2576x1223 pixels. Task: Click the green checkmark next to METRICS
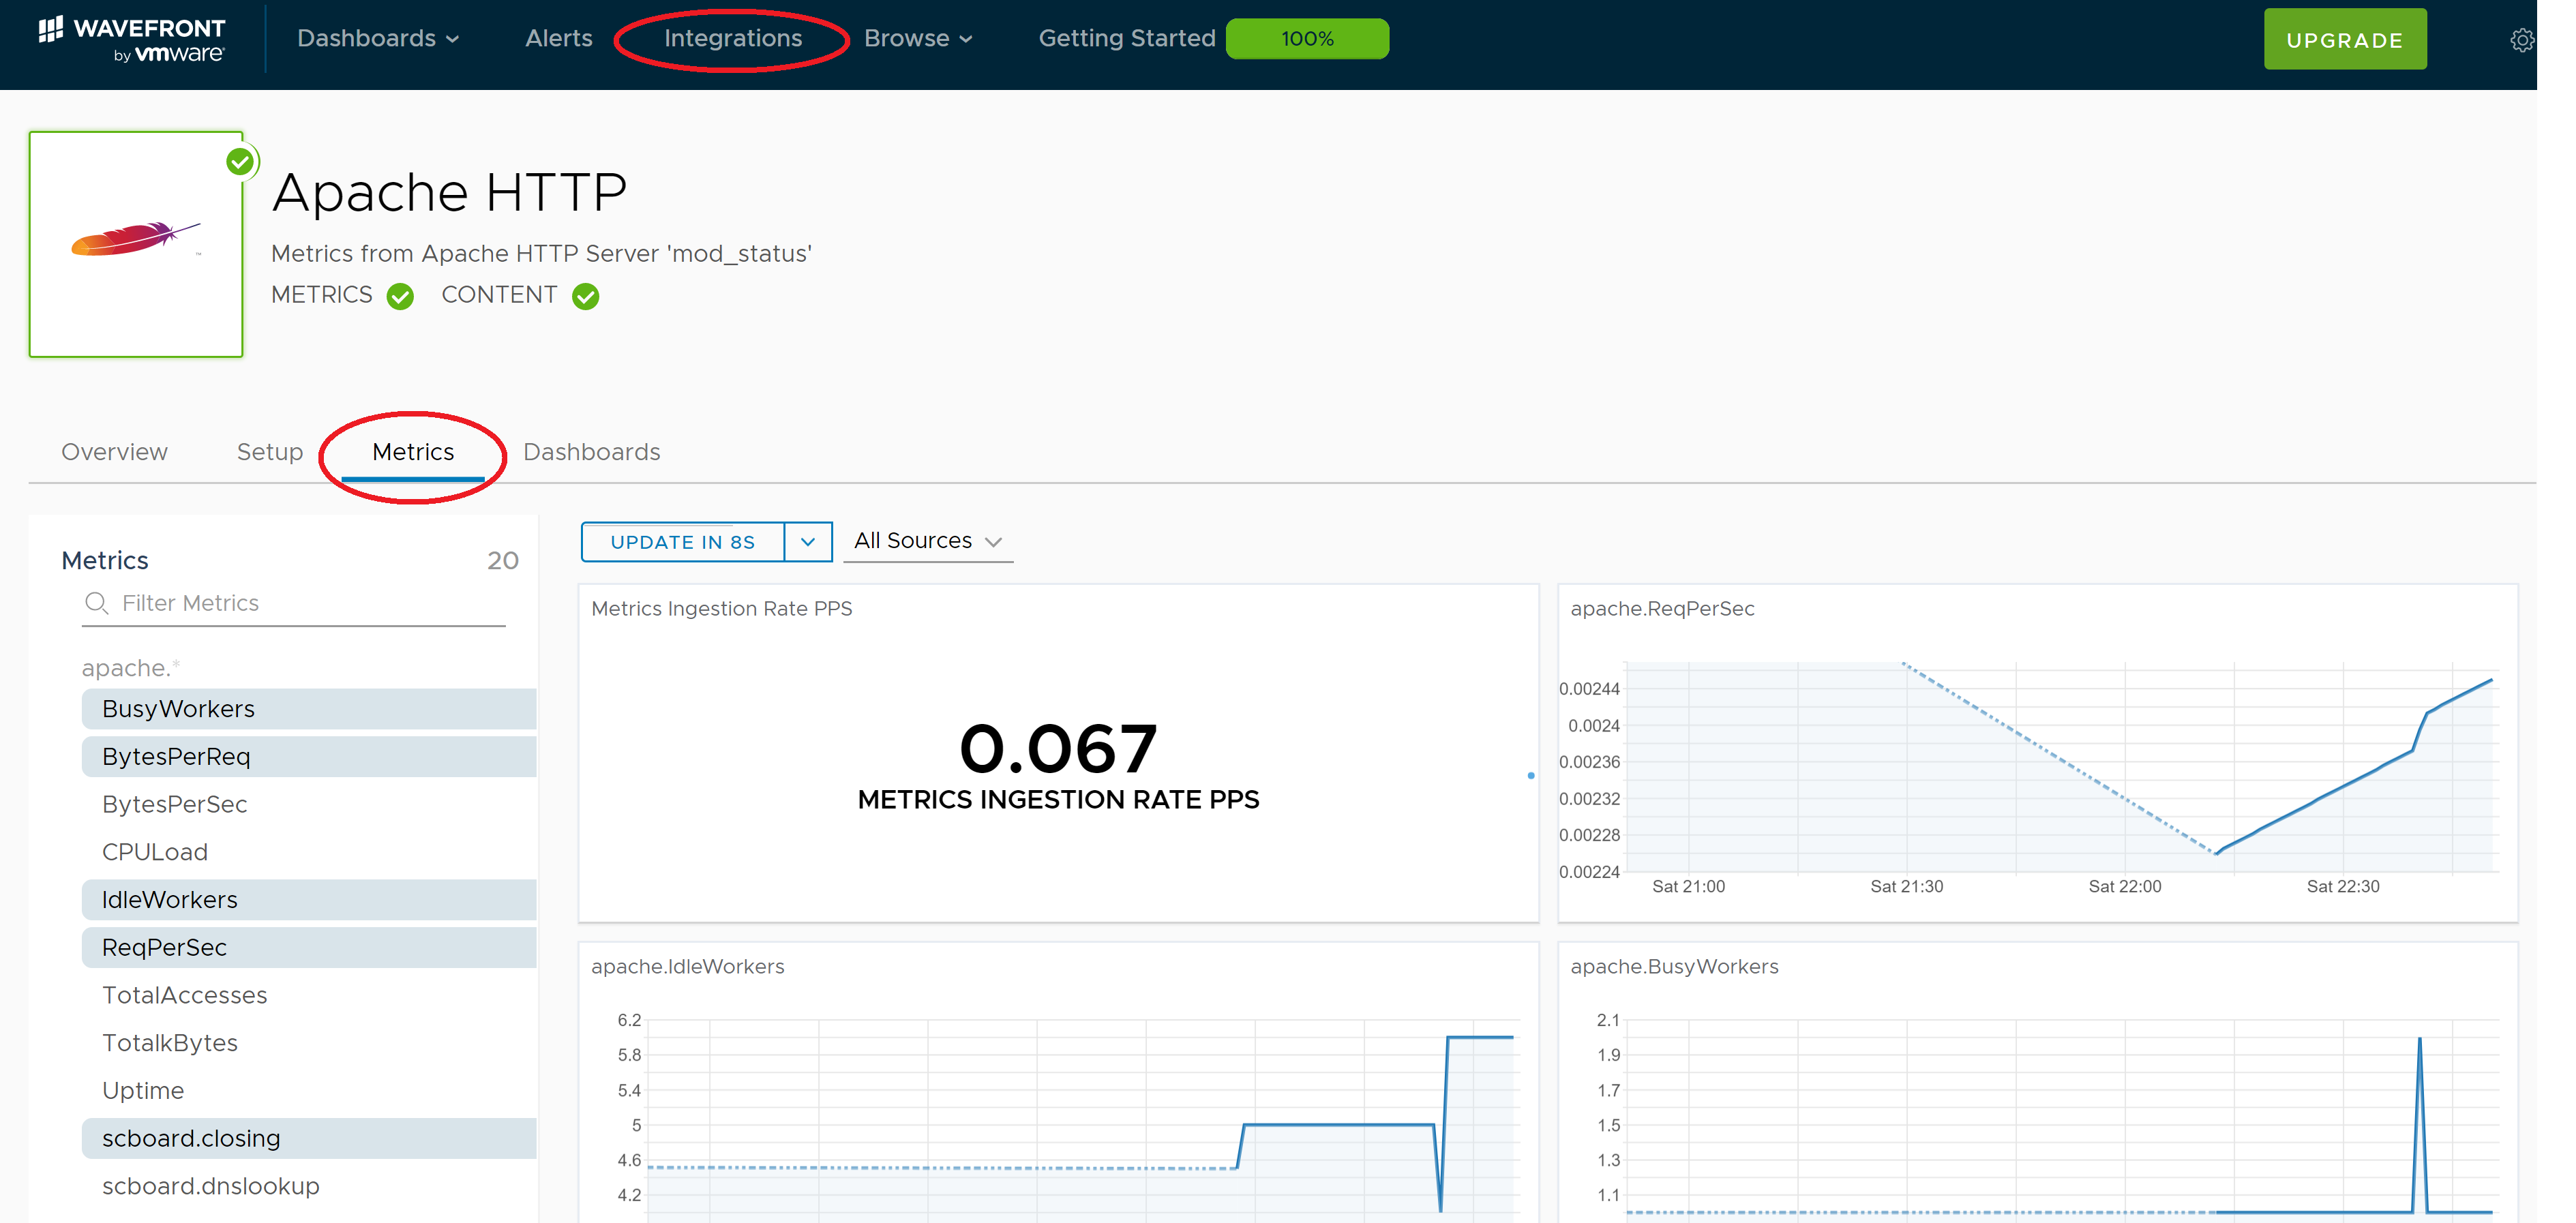(x=400, y=297)
